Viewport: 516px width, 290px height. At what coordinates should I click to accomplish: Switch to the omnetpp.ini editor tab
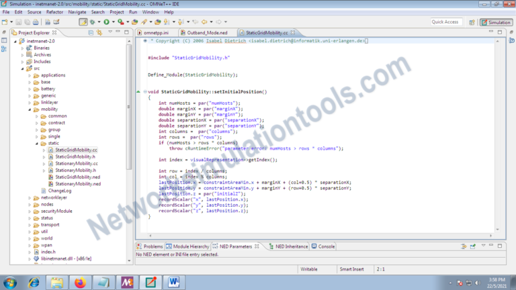[156, 32]
